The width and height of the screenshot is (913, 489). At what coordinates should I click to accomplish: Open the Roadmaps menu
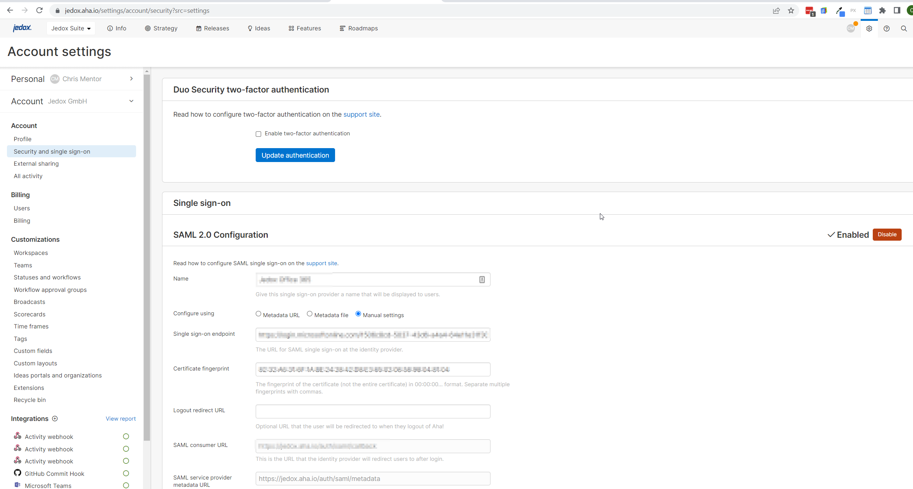click(x=358, y=28)
